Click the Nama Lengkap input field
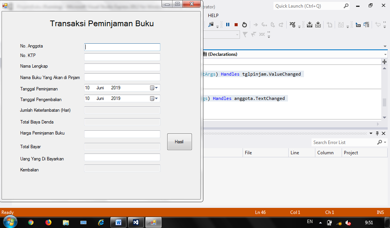 pos(122,67)
